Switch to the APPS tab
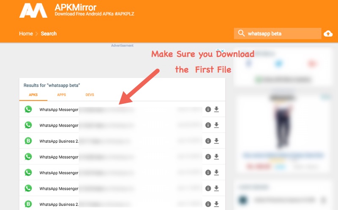338x210 pixels. click(61, 95)
